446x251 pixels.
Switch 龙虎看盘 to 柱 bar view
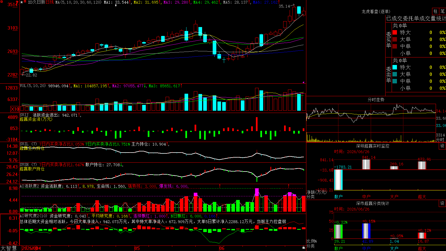point(435,11)
